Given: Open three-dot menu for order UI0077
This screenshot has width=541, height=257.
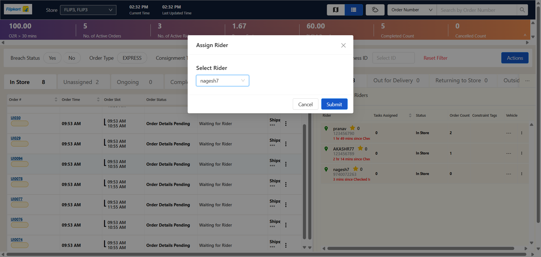Looking at the screenshot, I should pos(286,205).
